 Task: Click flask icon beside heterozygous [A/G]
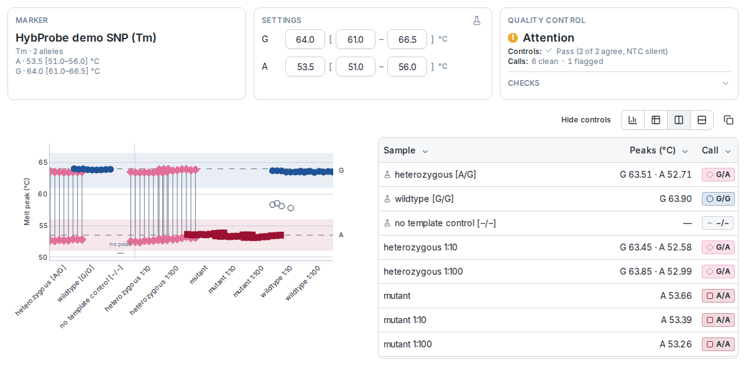387,175
